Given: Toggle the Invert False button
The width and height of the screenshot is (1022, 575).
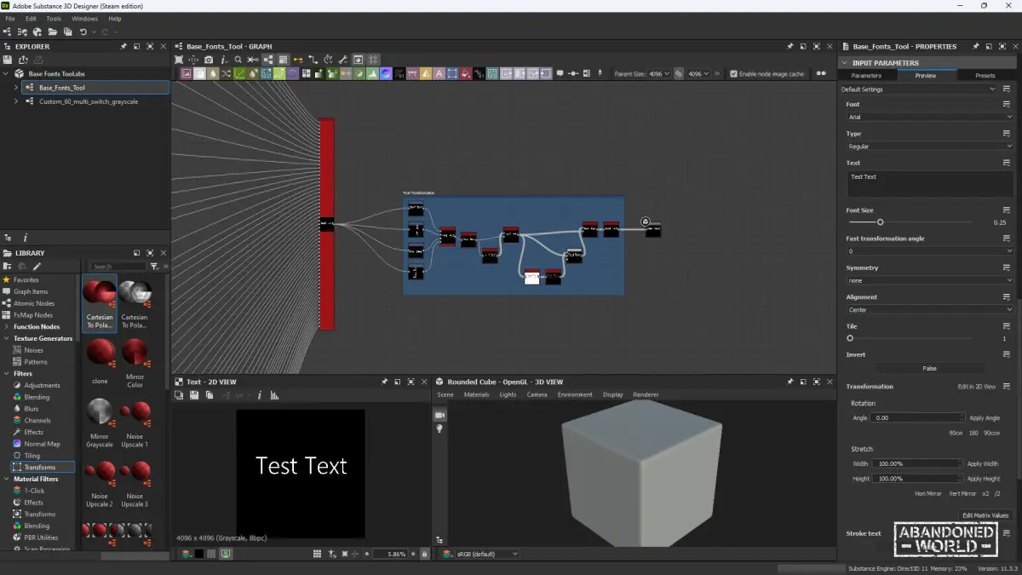Looking at the screenshot, I should click(x=929, y=369).
